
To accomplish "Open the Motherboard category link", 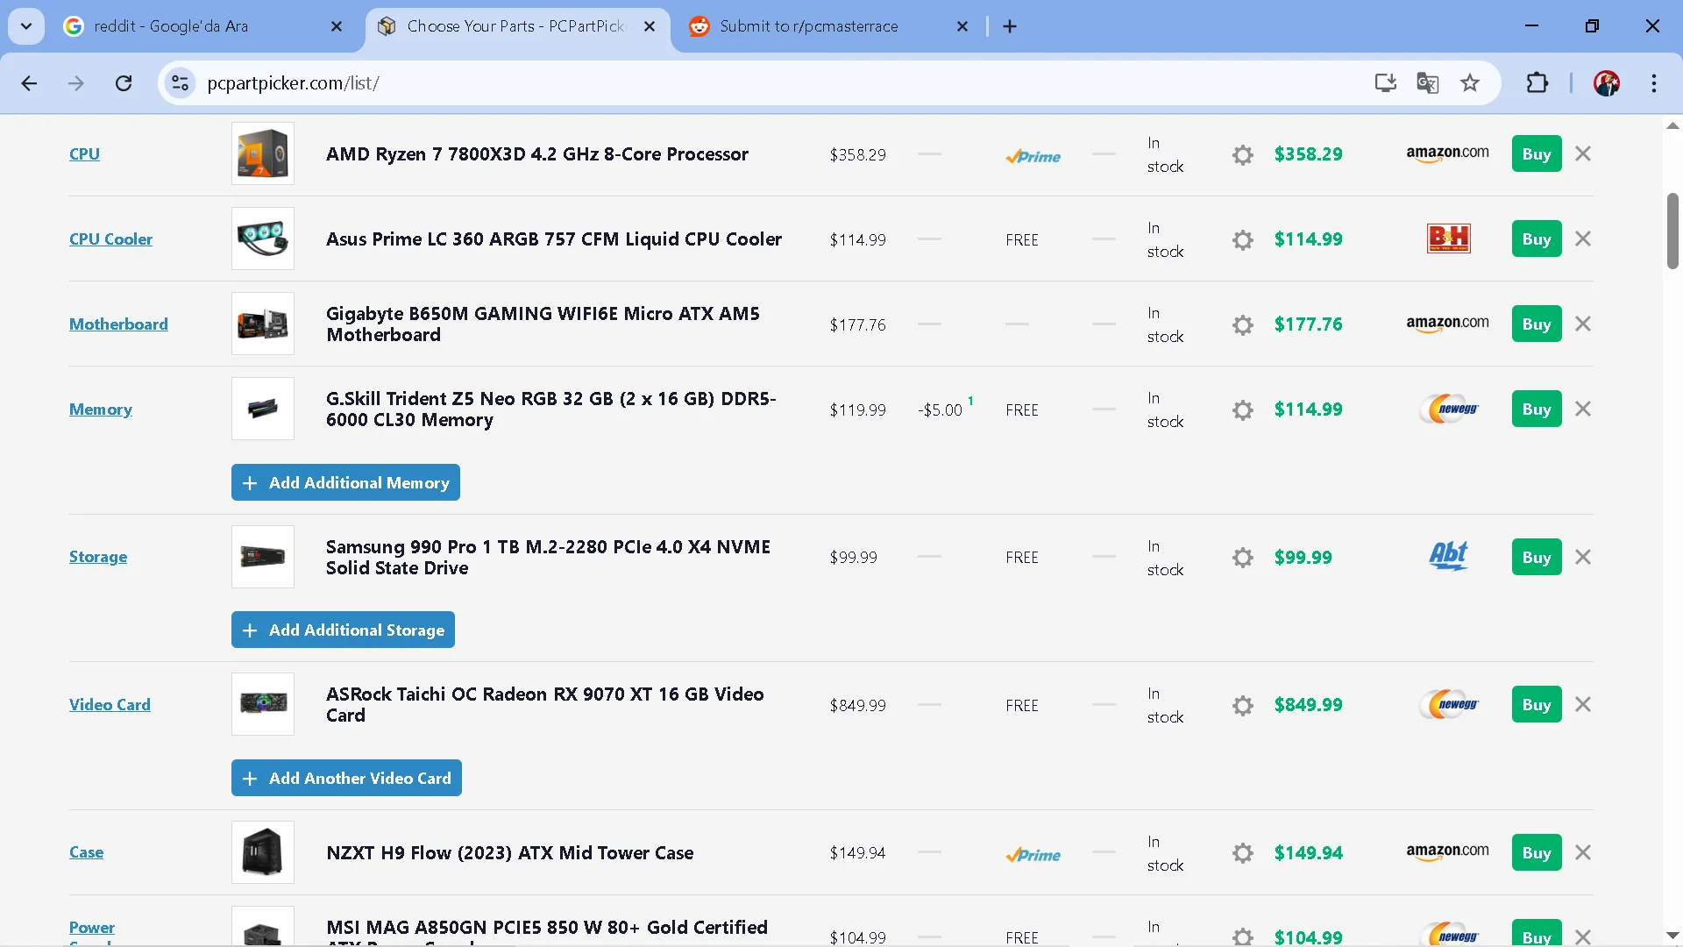I will tap(118, 324).
